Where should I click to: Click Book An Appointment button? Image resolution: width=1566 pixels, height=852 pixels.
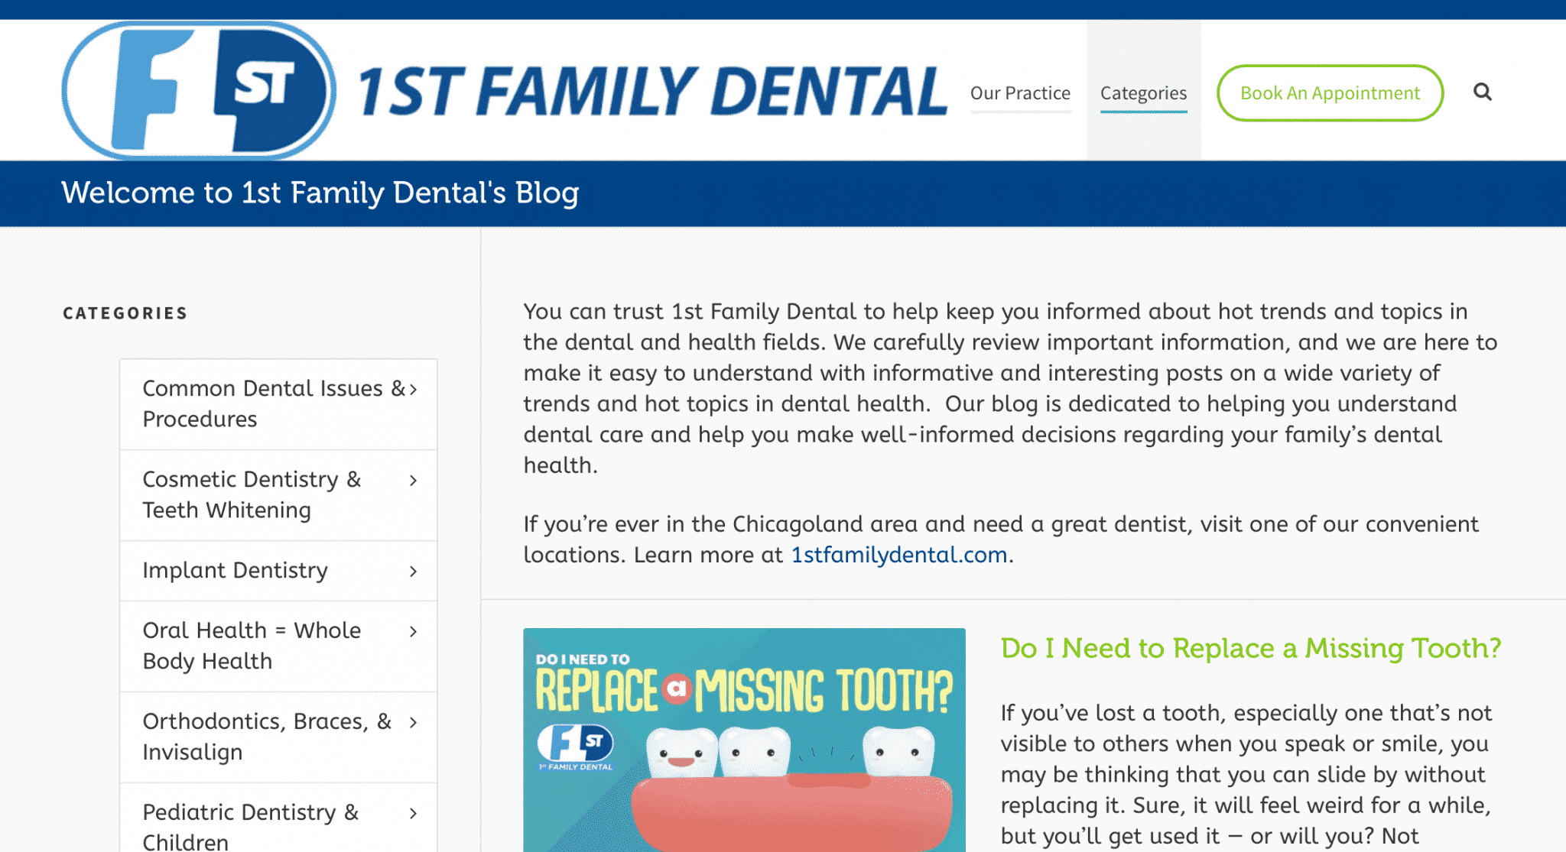coord(1330,93)
